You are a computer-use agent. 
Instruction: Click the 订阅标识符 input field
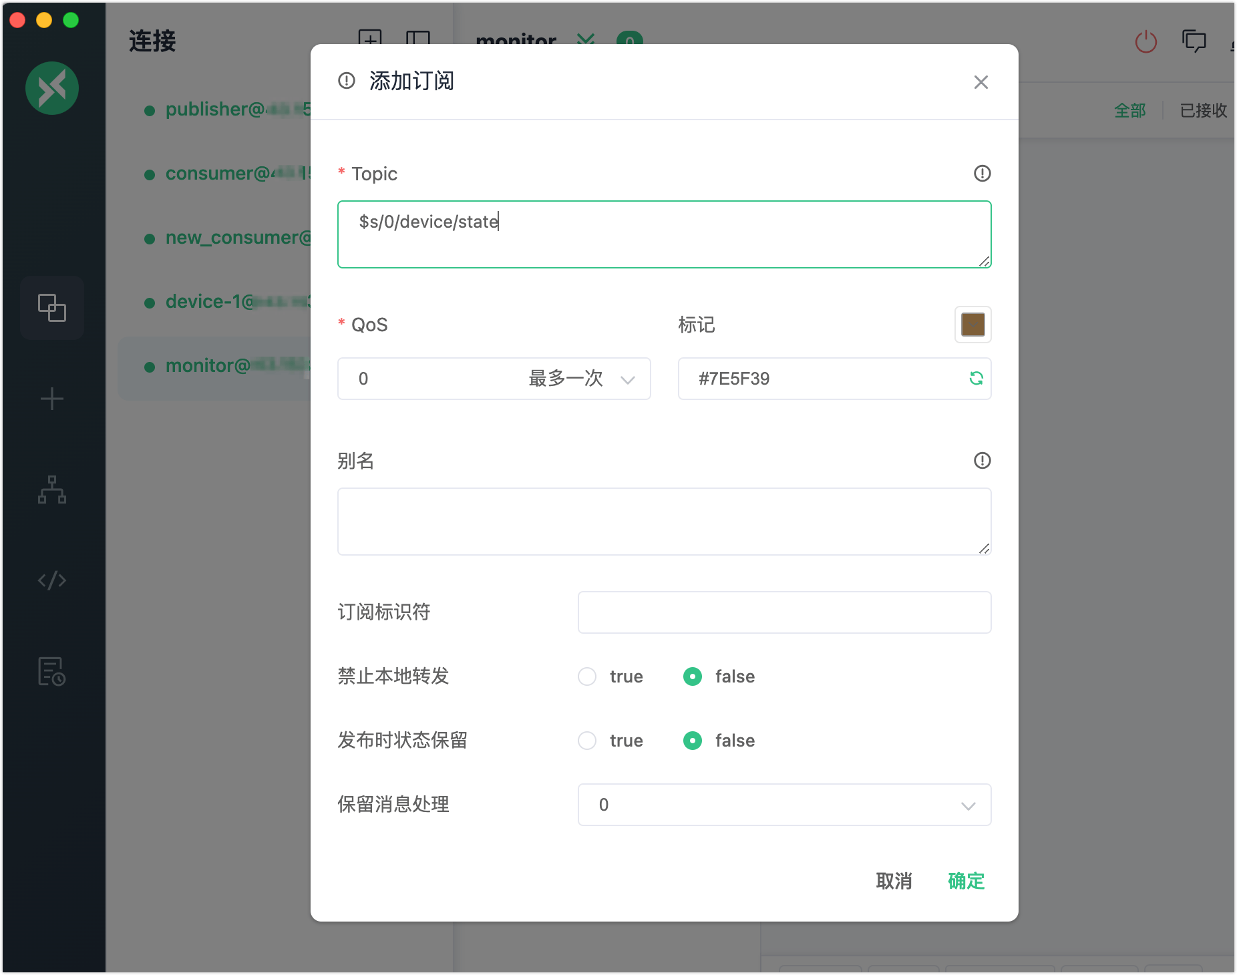pos(784,612)
